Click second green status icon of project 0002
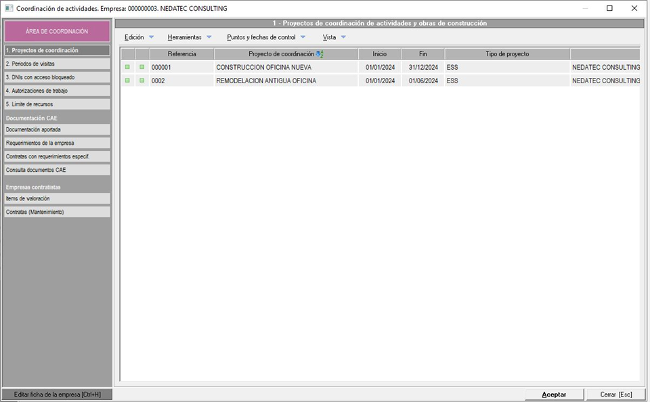Viewport: 650px width, 402px height. (142, 81)
